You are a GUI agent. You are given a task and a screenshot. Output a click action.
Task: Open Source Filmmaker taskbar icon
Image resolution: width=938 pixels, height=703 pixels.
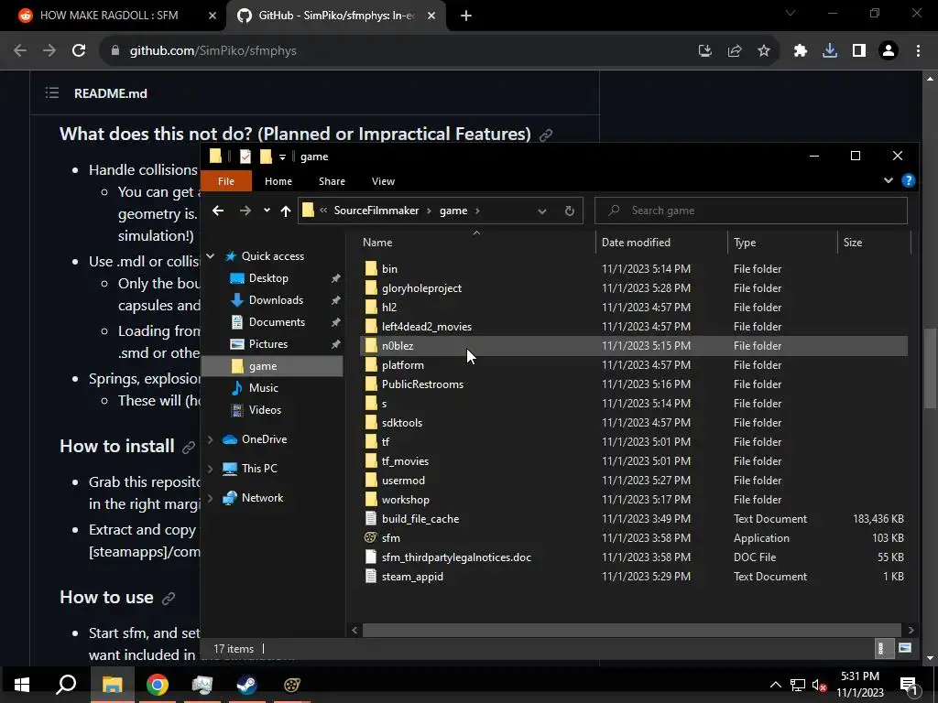click(x=292, y=685)
